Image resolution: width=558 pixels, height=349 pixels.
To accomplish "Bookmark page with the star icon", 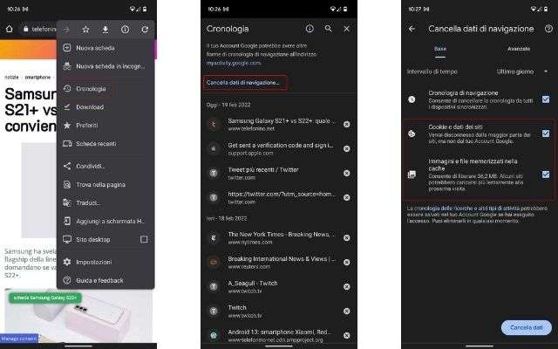I will click(85, 30).
